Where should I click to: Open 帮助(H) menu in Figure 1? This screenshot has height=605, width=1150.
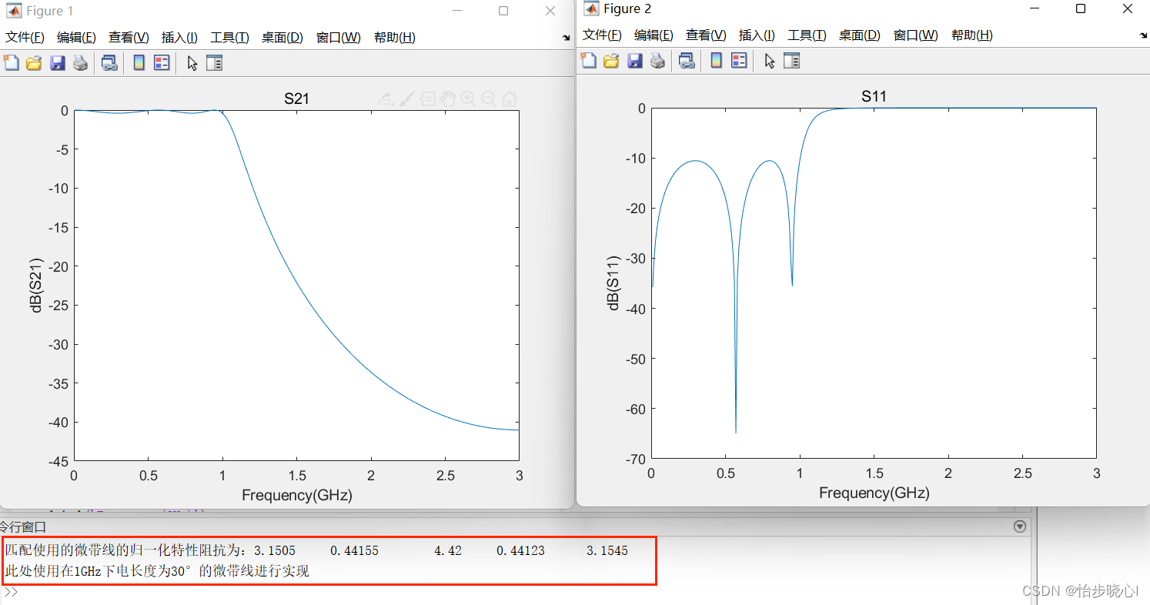395,38
